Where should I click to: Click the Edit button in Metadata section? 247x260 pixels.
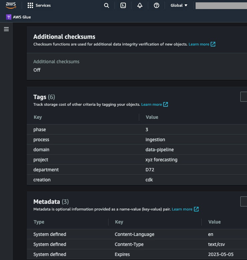click(x=244, y=201)
